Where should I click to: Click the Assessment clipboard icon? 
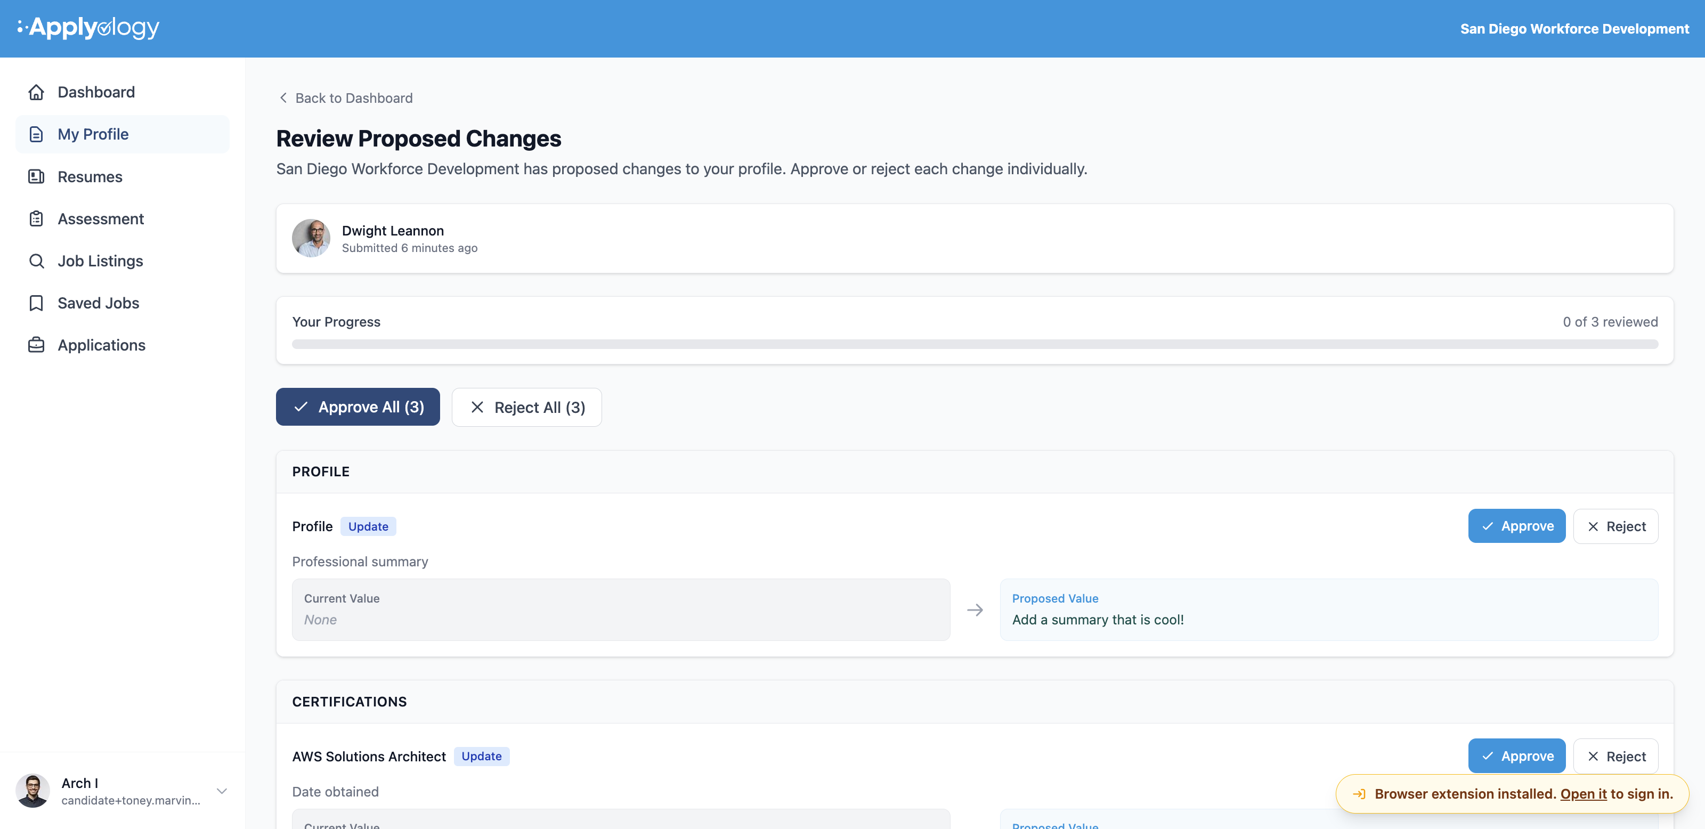pyautogui.click(x=36, y=219)
